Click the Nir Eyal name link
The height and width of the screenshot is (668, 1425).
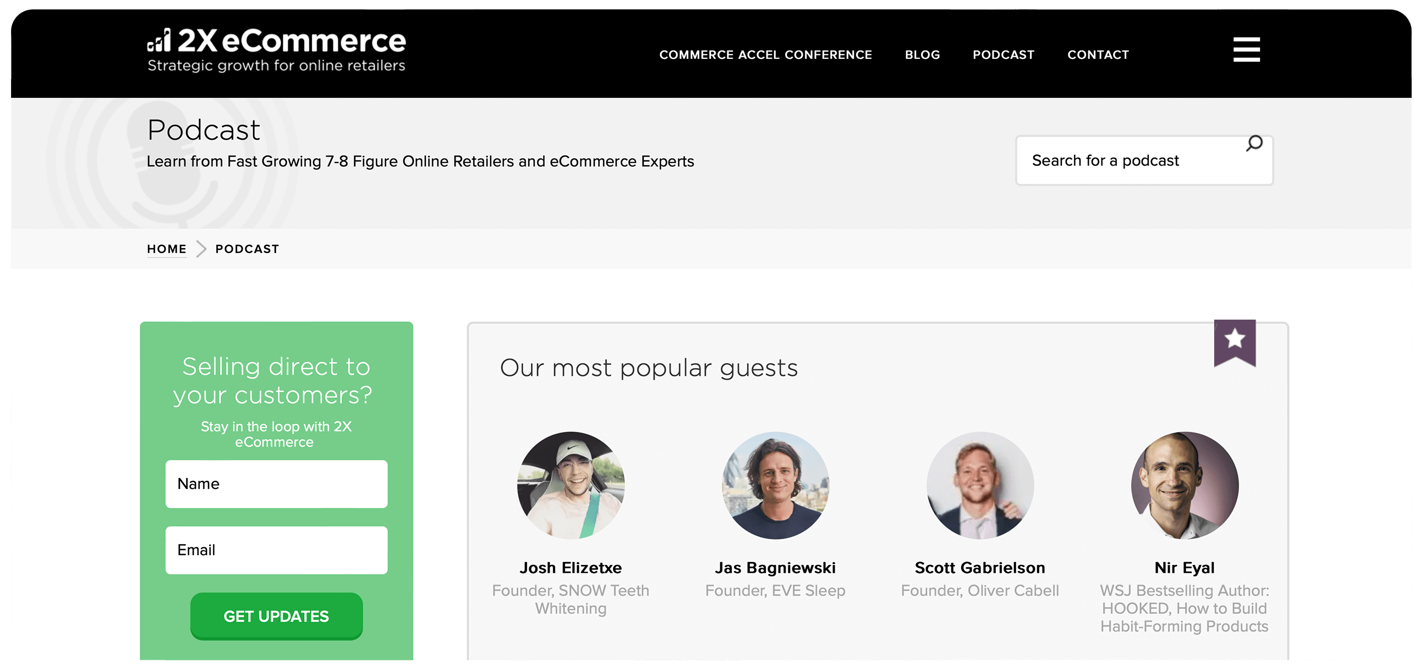pos(1185,568)
